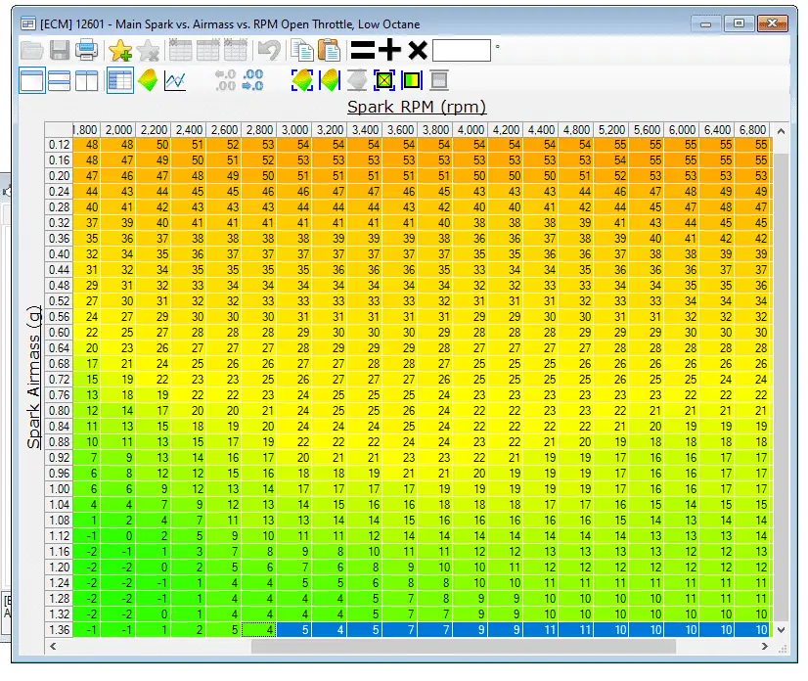Select the 0.12 airmass row header
The height and width of the screenshot is (681, 808).
pos(59,145)
